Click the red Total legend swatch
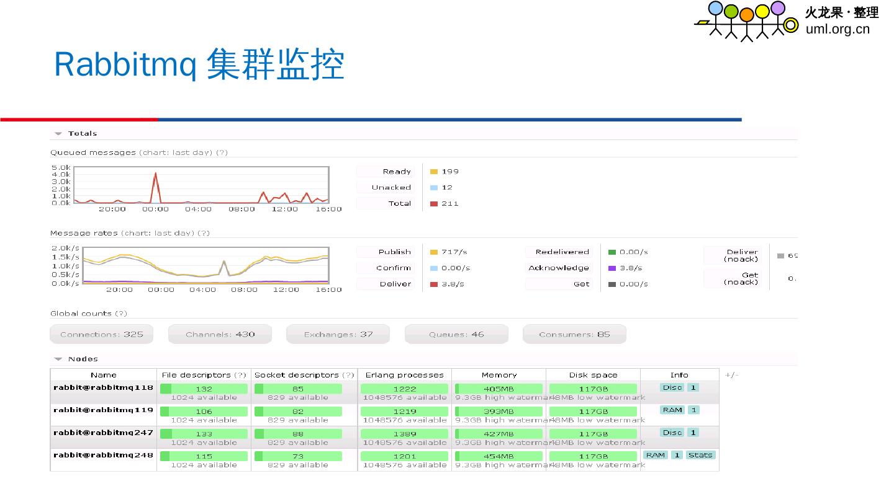 [434, 204]
